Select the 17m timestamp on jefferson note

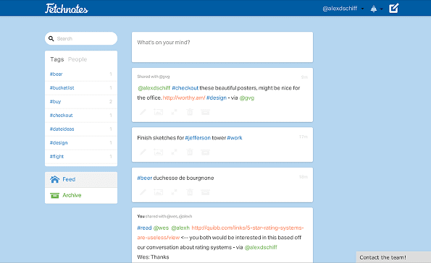(x=304, y=137)
